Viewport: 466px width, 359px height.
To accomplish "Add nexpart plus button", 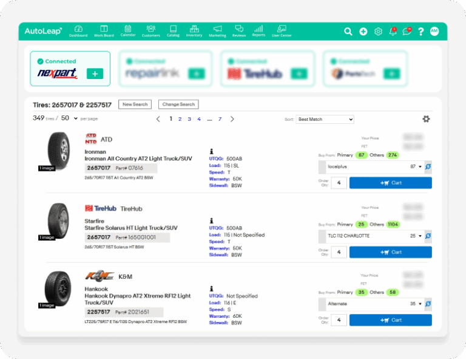I will coord(95,74).
